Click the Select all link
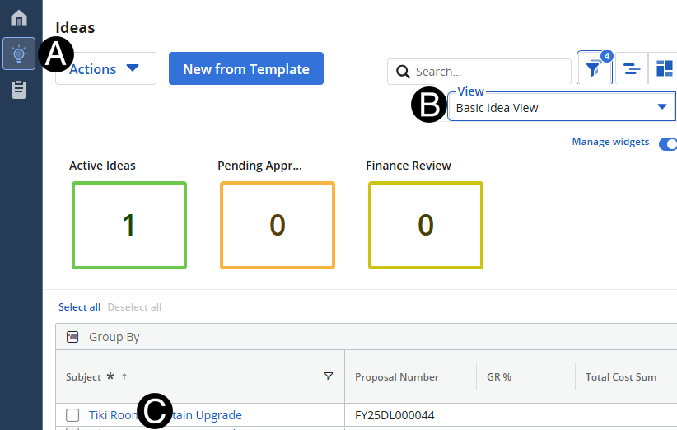The height and width of the screenshot is (430, 677). coord(79,307)
